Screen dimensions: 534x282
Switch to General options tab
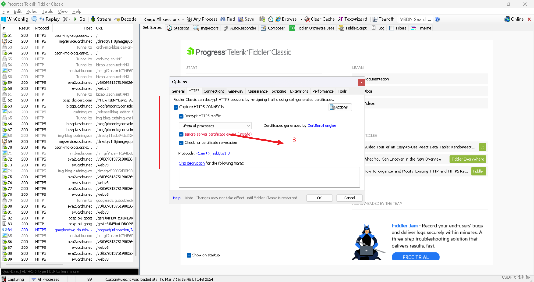click(178, 91)
